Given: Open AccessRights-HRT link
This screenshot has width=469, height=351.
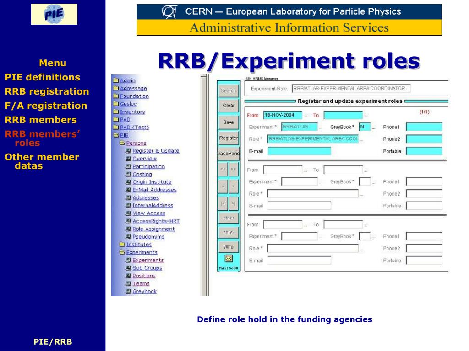Looking at the screenshot, I should click(156, 221).
